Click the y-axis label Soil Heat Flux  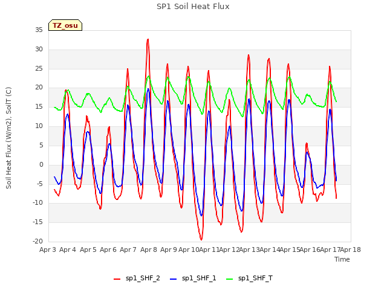click(8, 138)
